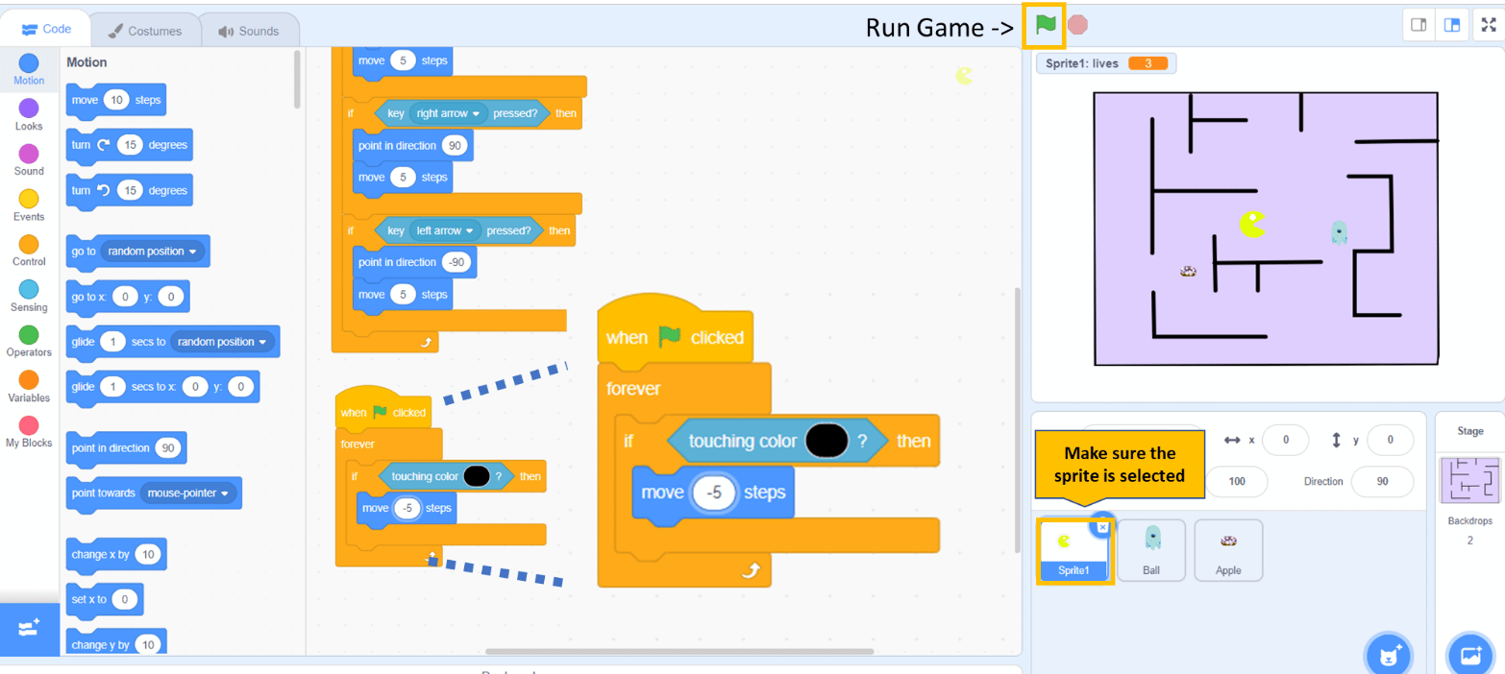Click the green flag to run game
Viewport: 1505px width, 674px height.
[1046, 25]
